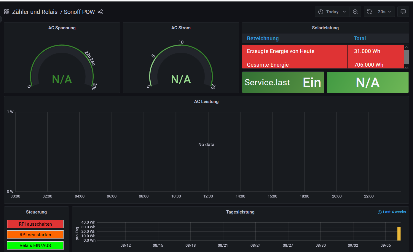Click the Service.last Ein status panel

coord(283,82)
